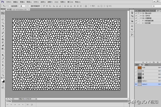Enable the 自动选择 checkbox
Image resolution: width=161 pixels, height=107 pixels.
click(x=10, y=6)
